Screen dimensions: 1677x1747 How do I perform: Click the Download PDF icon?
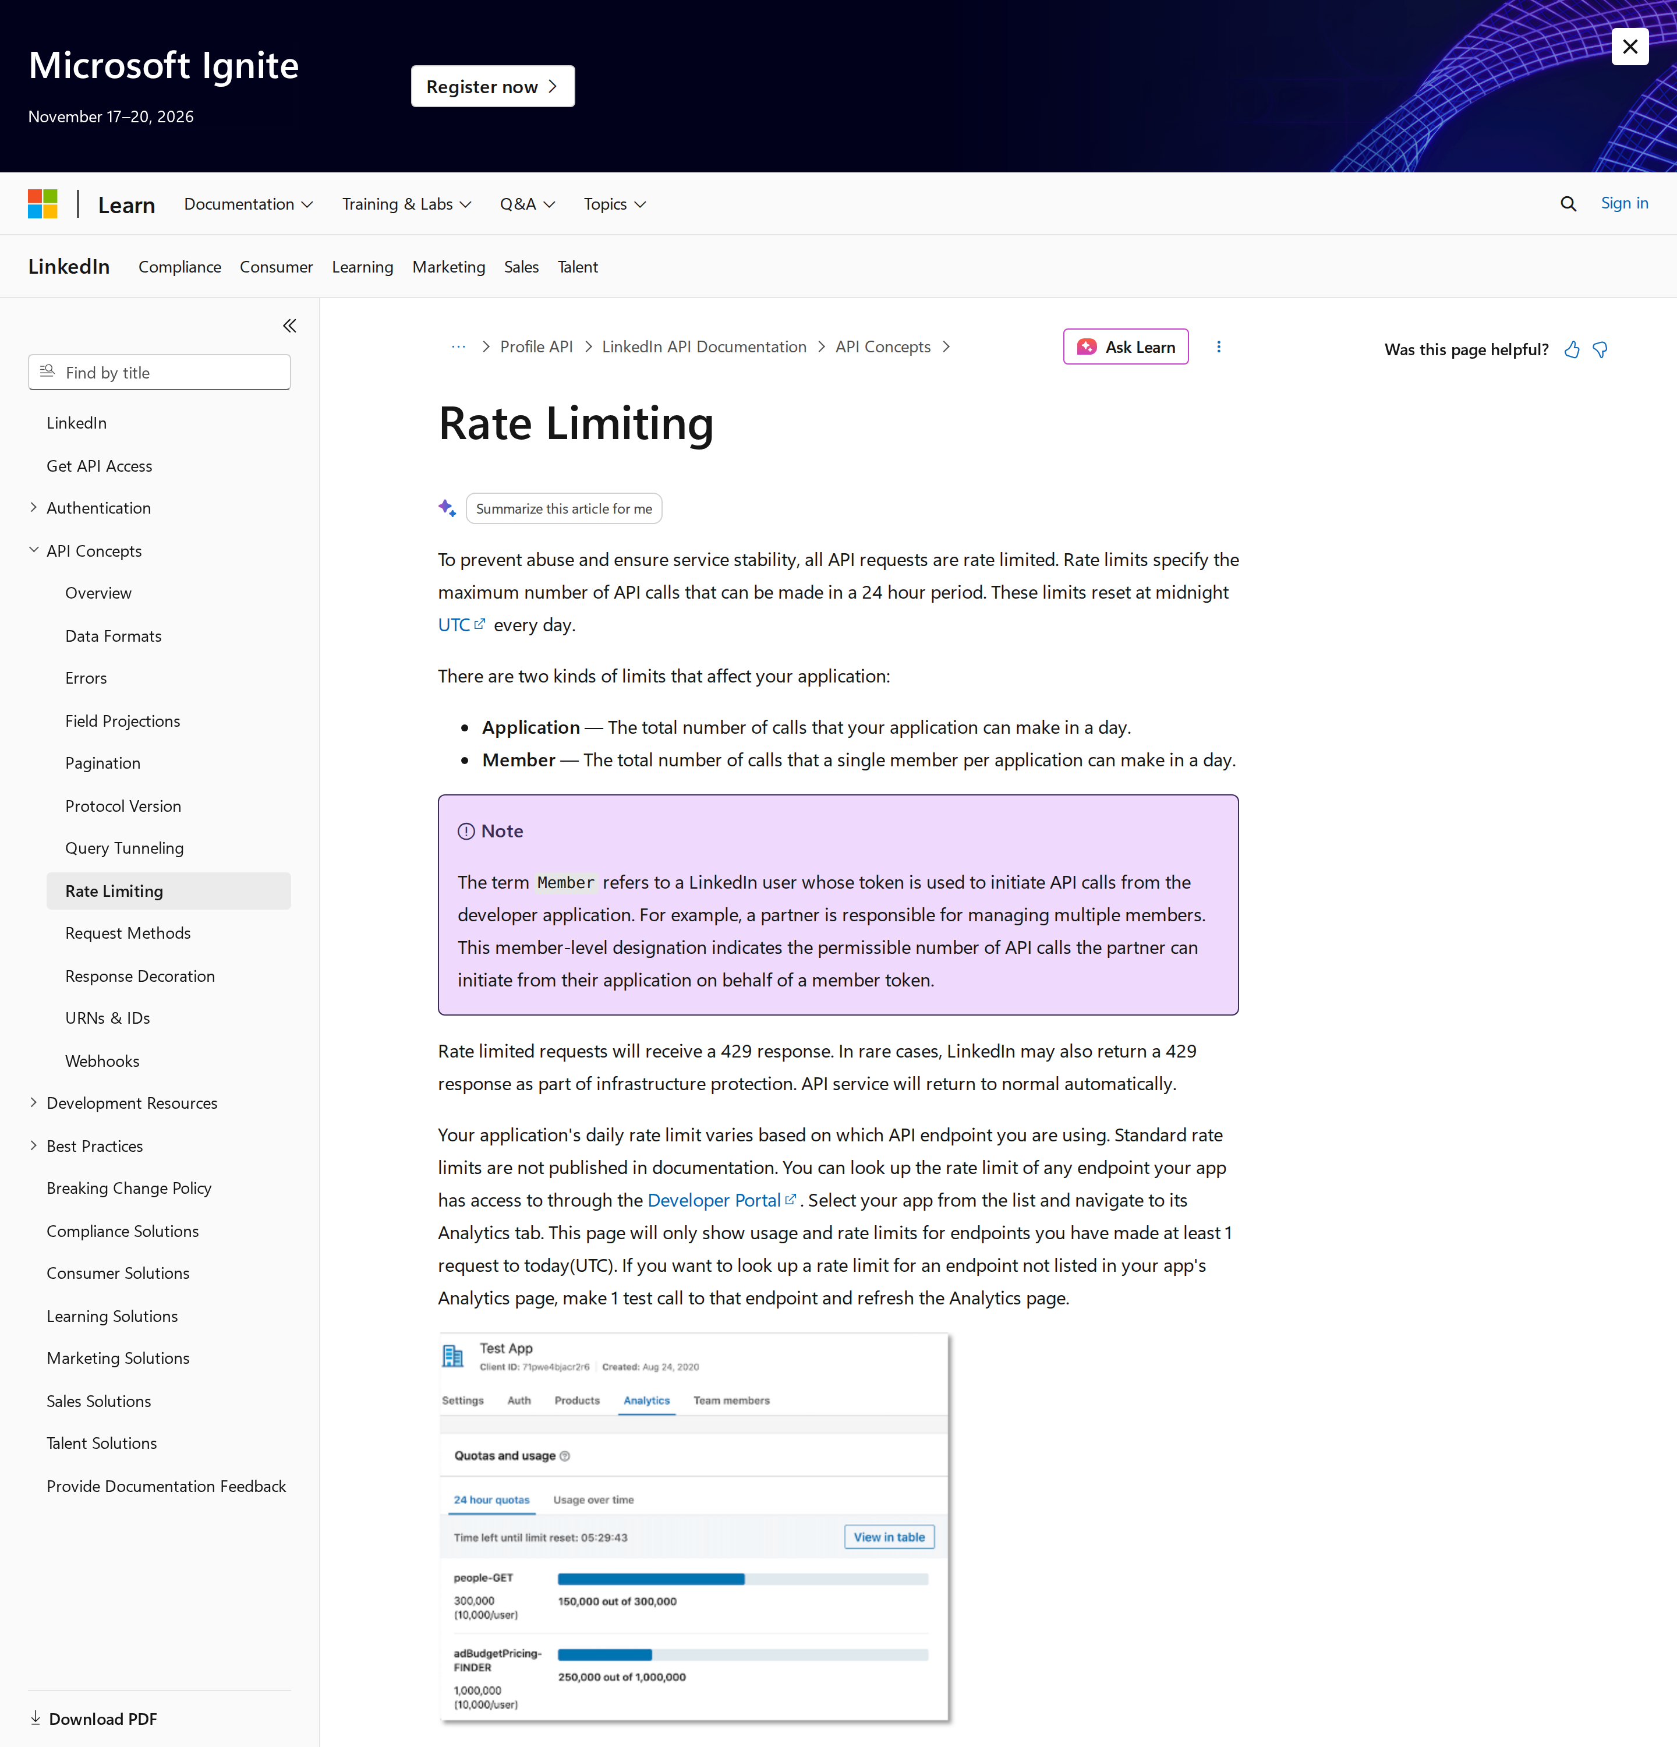click(36, 1717)
